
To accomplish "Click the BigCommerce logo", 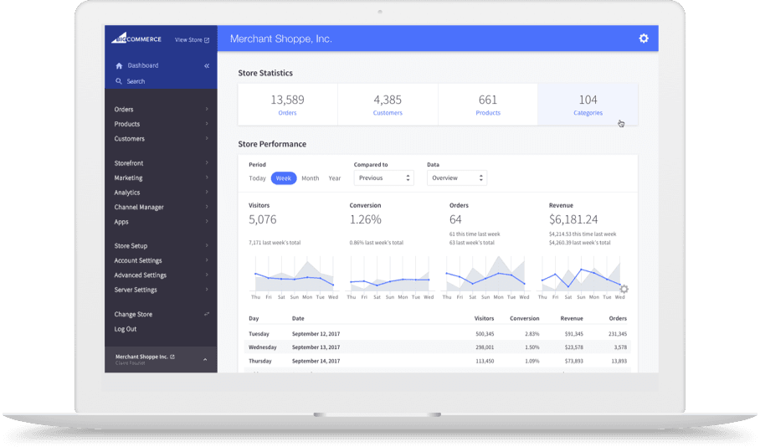I will (136, 39).
